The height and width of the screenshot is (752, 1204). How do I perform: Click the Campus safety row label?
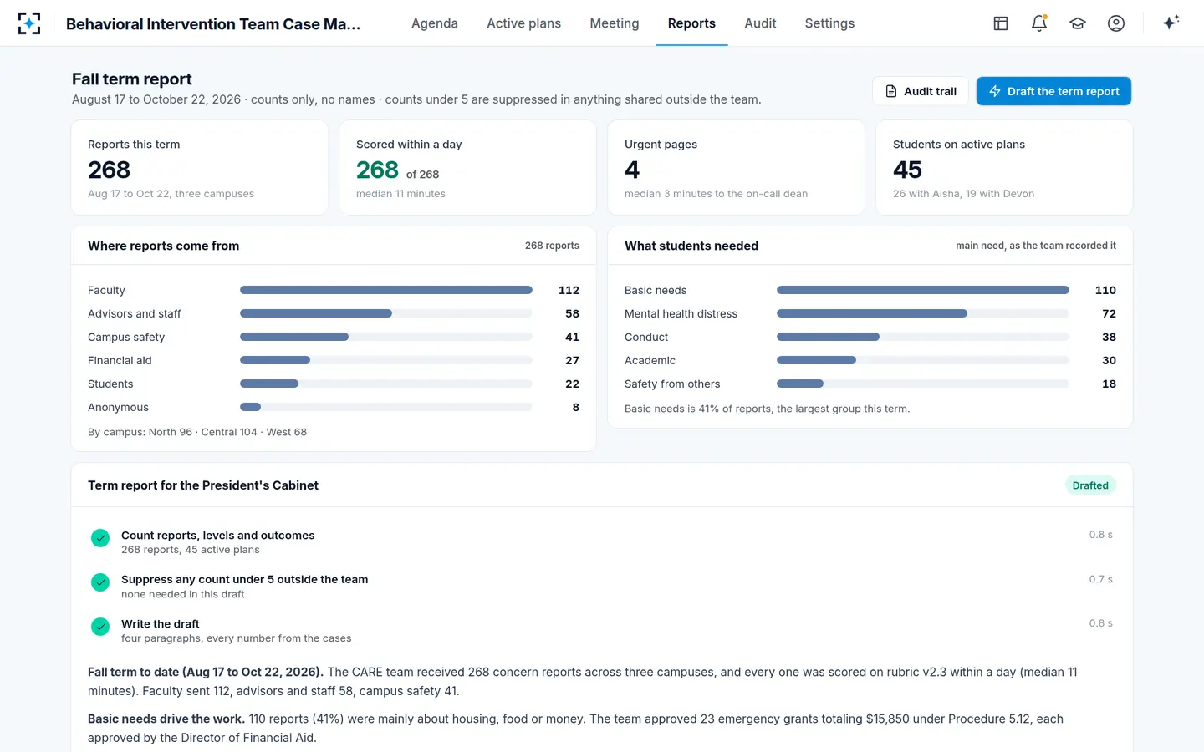point(126,337)
